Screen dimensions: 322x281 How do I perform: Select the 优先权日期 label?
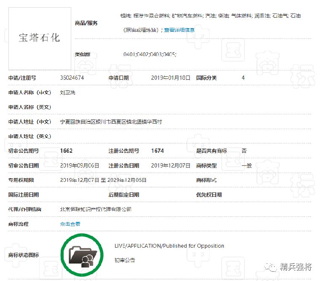click(209, 195)
